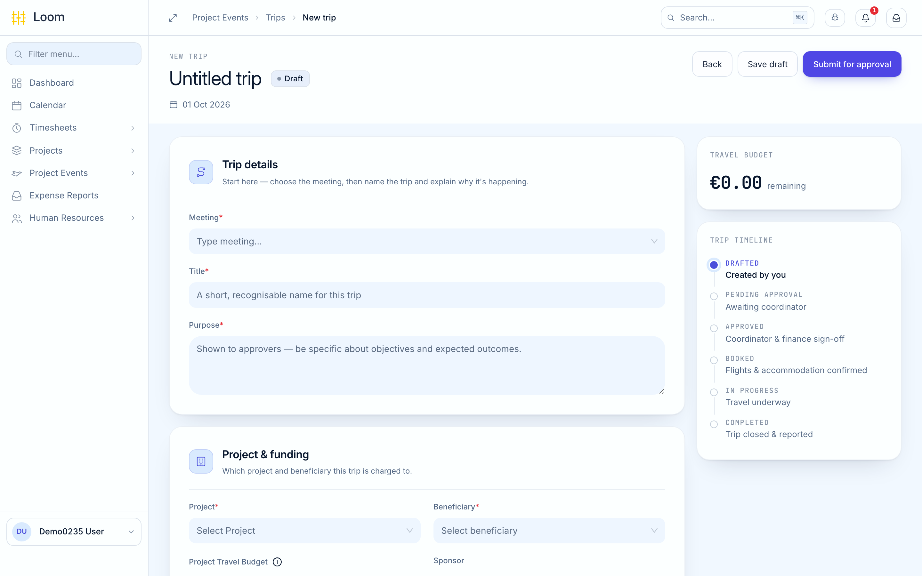Image resolution: width=922 pixels, height=576 pixels.
Task: Click the Dashboard grid icon
Action: click(17, 83)
